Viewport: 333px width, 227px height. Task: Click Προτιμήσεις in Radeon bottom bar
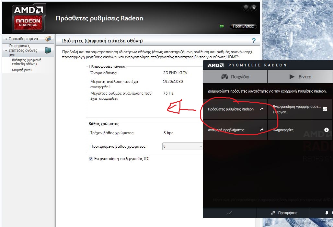tap(284, 213)
